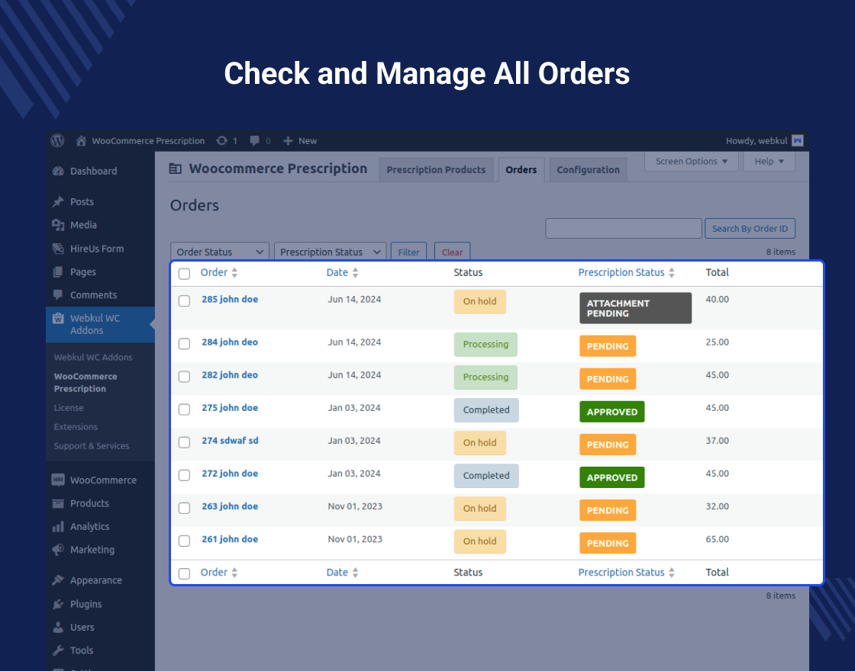Screen dimensions: 855x671
Task: Click the WordPress logo in admin bar
Action: coord(57,140)
